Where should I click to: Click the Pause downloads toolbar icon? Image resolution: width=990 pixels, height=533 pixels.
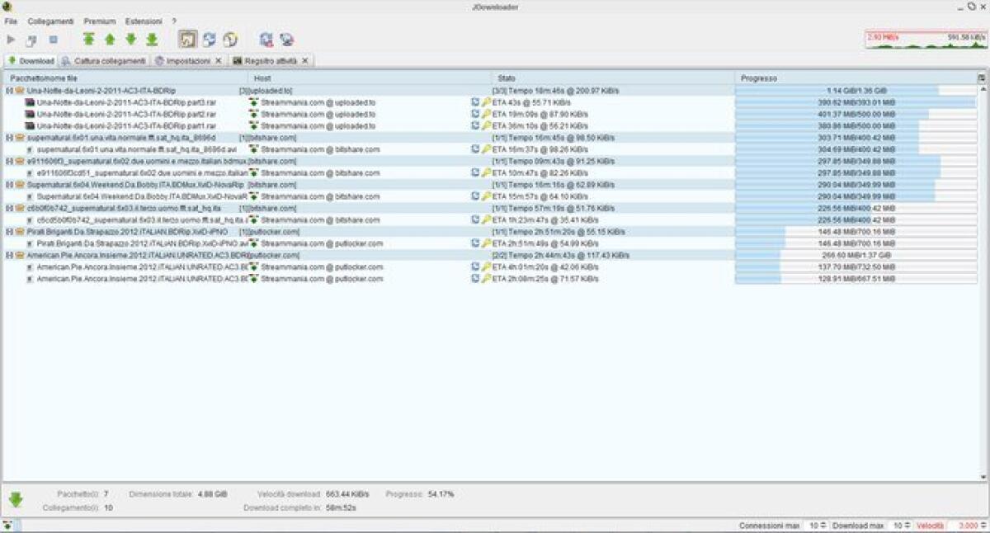coord(31,38)
